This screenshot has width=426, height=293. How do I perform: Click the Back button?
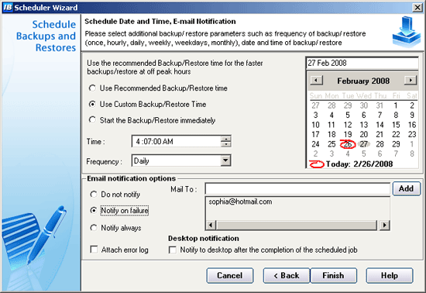click(287, 276)
